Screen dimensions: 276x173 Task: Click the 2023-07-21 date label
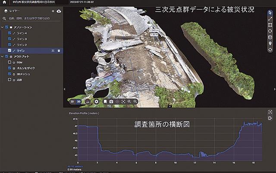[82, 2]
